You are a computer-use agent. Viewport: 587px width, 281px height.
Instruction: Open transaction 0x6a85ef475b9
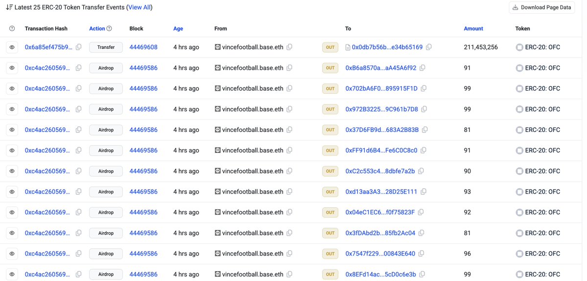48,47
